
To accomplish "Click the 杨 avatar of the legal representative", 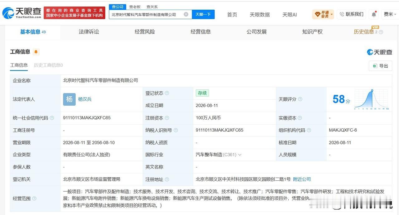I will pos(69,99).
